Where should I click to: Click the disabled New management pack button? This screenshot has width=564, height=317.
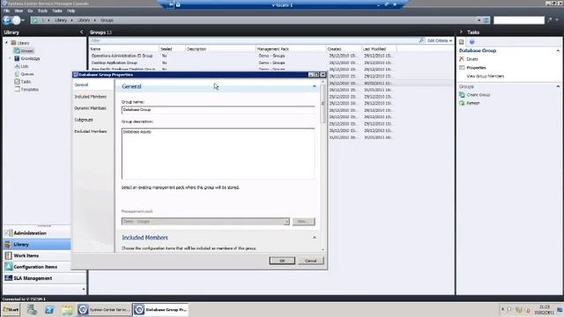coord(303,221)
